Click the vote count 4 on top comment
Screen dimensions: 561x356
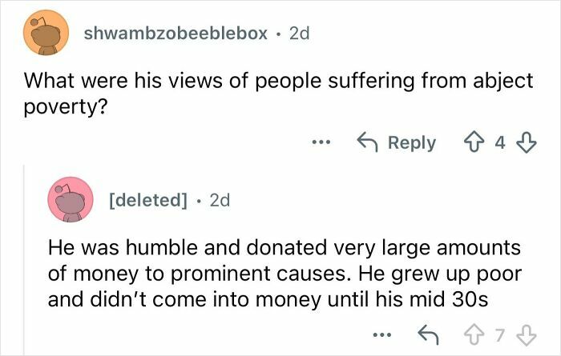point(500,143)
